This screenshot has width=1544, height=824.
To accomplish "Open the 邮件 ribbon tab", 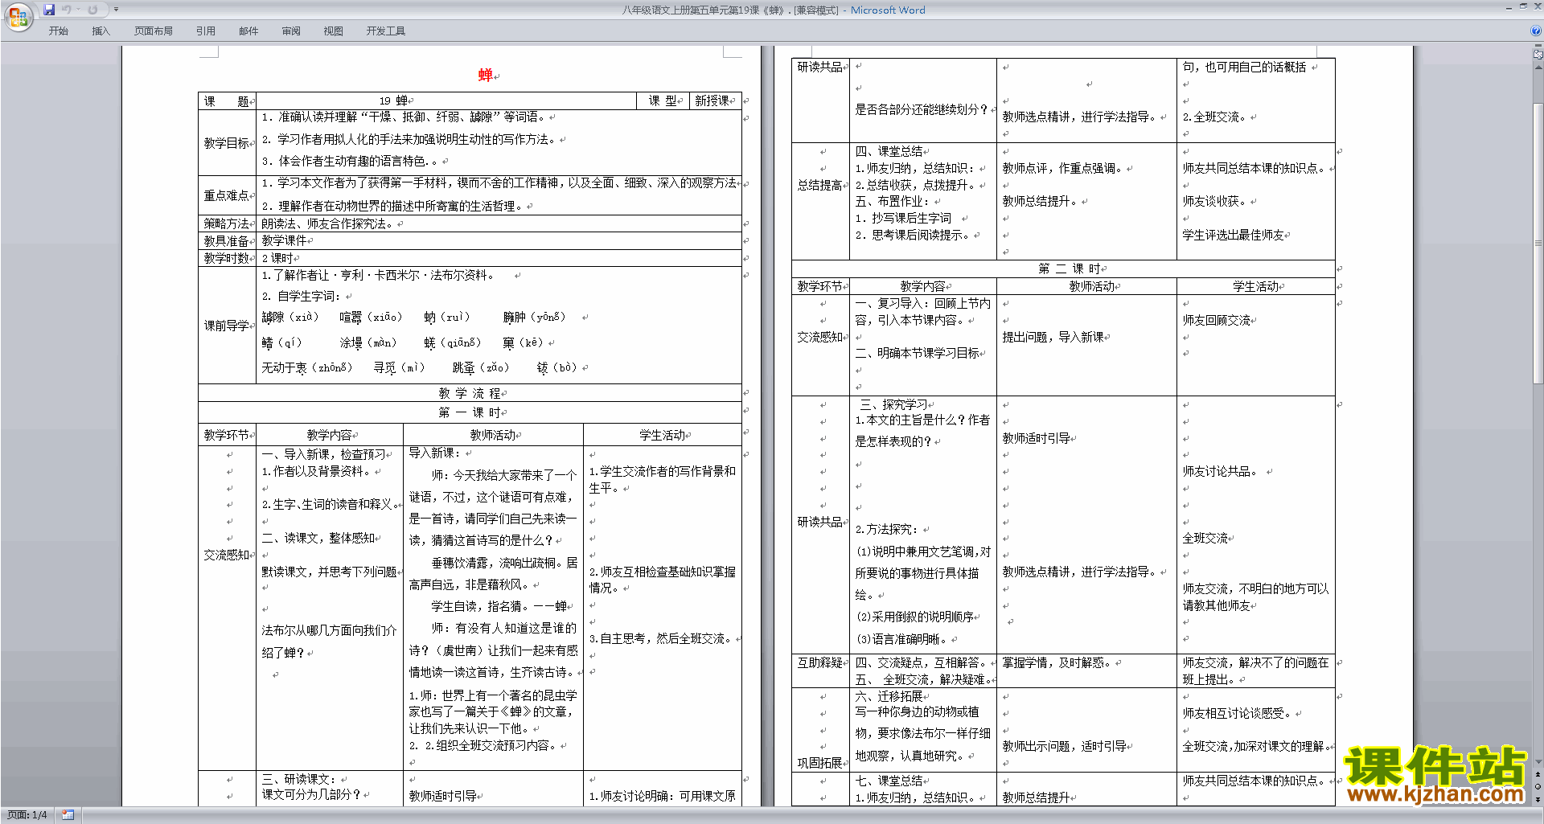I will coord(248,31).
